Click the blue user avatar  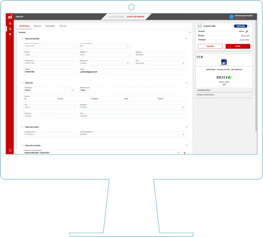coord(231,17)
